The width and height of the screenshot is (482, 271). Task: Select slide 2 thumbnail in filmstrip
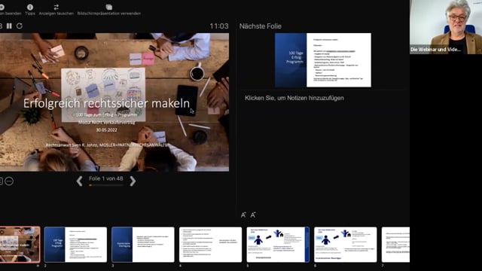coord(75,245)
